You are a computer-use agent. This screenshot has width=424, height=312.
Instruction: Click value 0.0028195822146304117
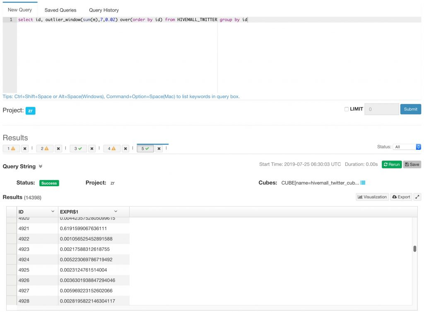coord(88,301)
